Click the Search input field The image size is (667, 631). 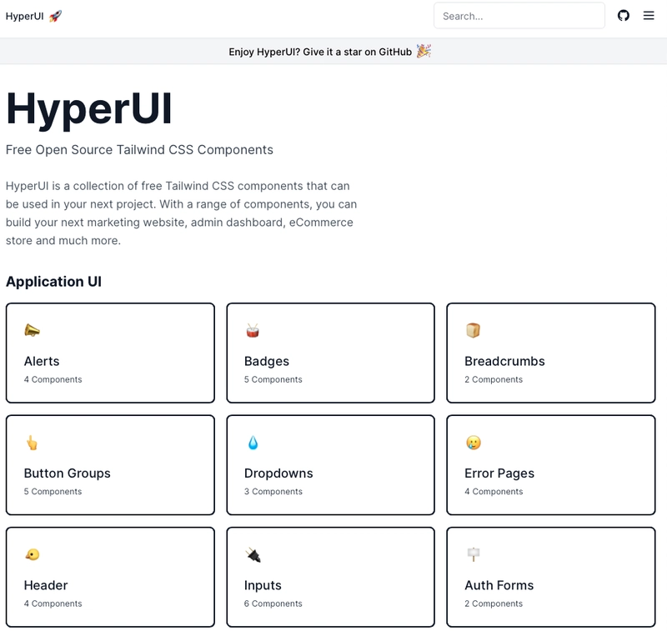tap(519, 15)
